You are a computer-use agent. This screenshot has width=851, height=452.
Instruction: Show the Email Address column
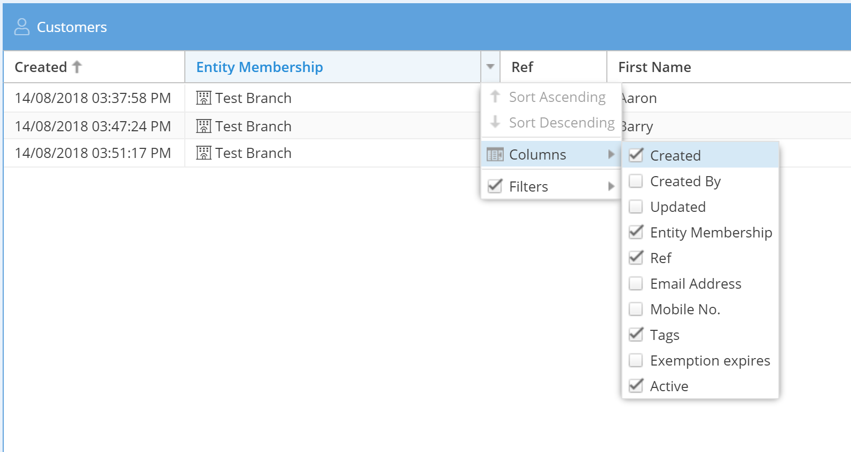click(x=636, y=284)
